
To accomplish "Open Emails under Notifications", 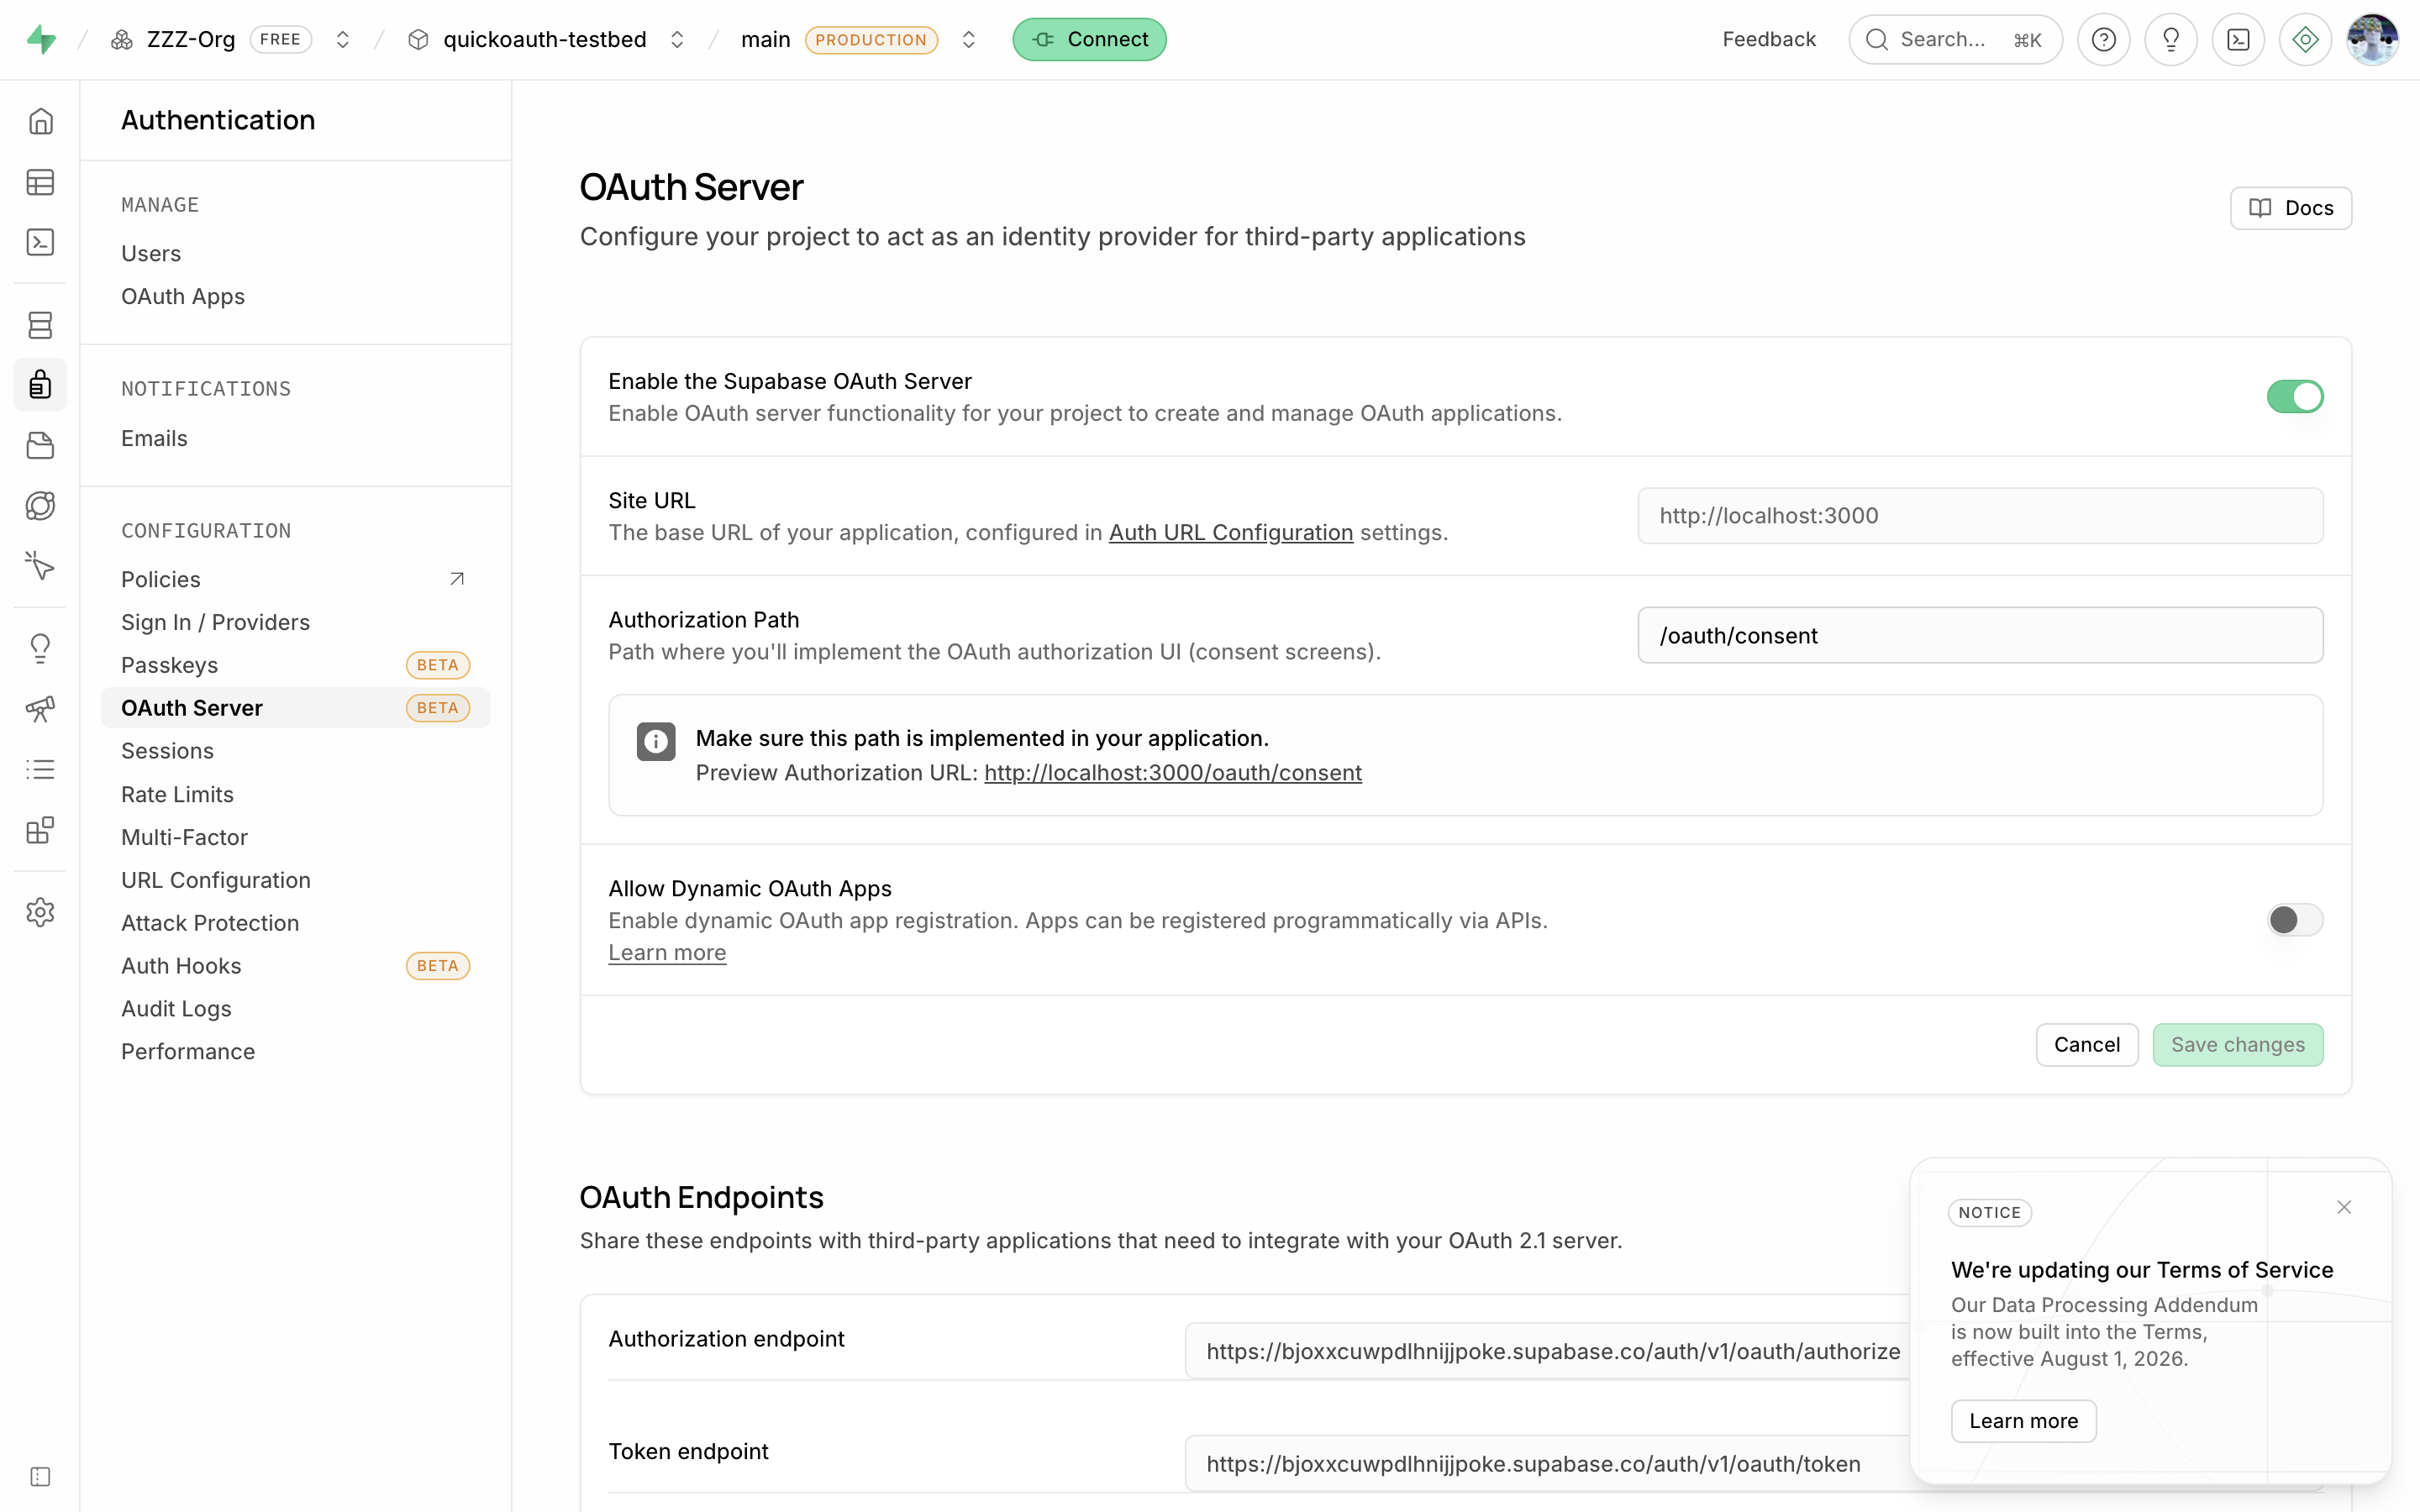I will pos(296,438).
